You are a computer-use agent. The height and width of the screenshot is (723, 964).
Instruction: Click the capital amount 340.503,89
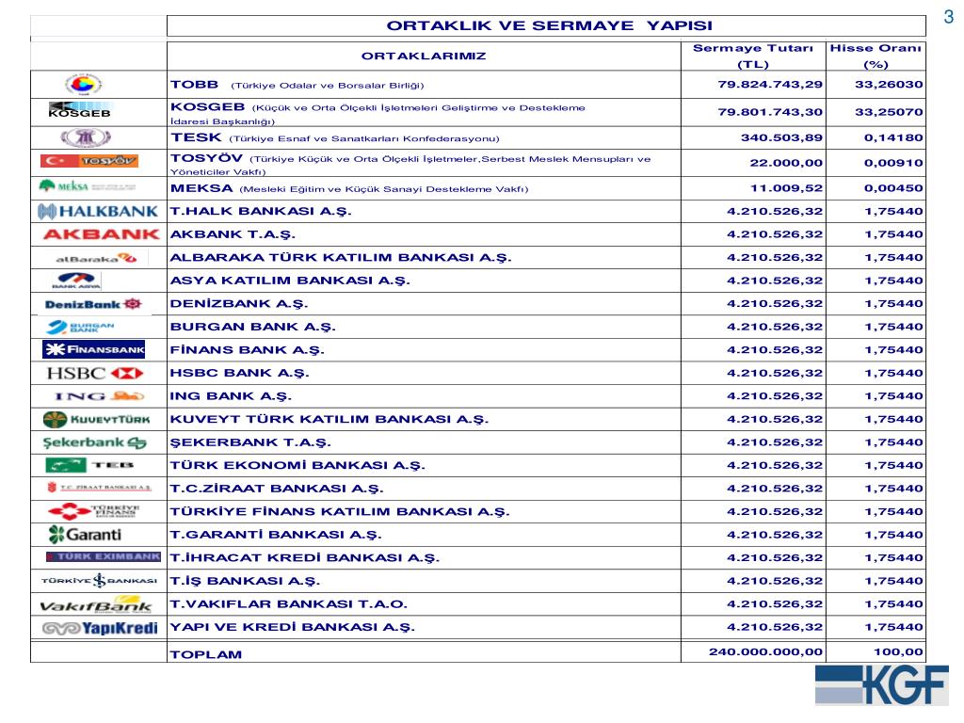[x=781, y=137]
